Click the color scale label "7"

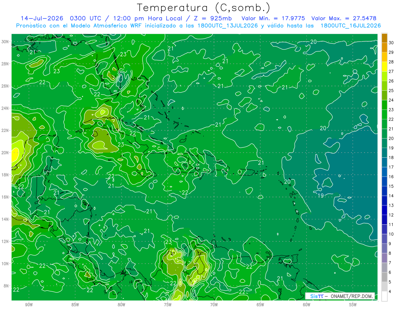click(390, 263)
